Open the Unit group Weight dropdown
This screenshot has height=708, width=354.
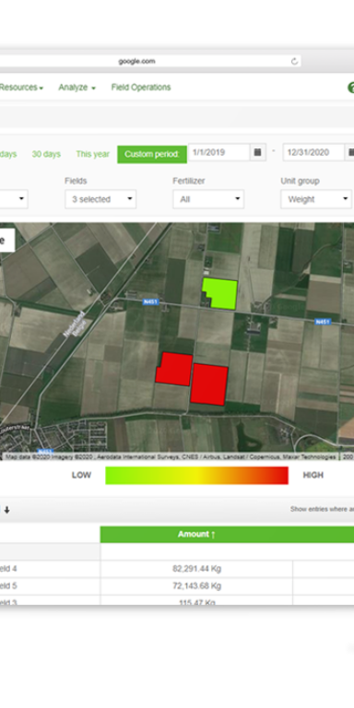click(x=315, y=199)
